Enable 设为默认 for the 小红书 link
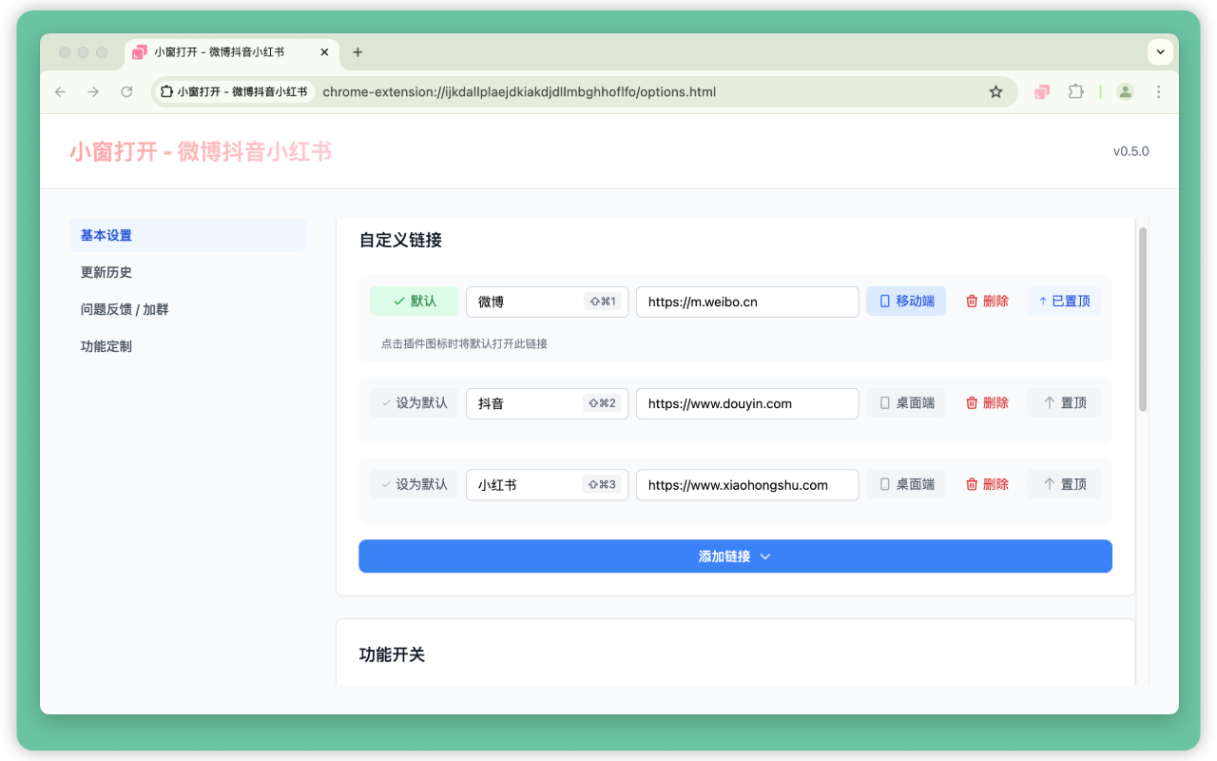The width and height of the screenshot is (1217, 761). tap(414, 484)
